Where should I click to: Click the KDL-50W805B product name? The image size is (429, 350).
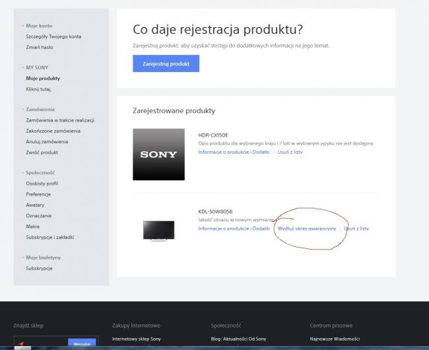(x=215, y=211)
